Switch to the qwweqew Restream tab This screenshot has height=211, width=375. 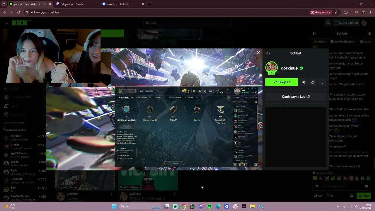click(x=123, y=4)
